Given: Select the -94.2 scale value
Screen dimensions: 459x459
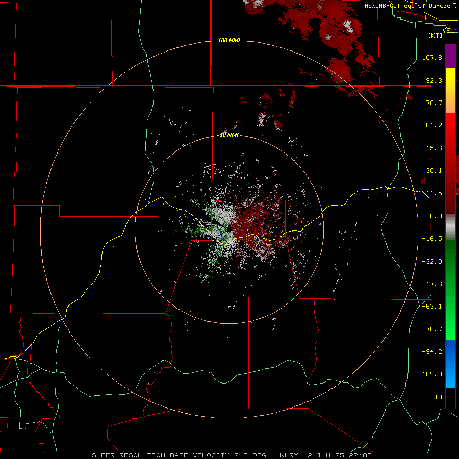Looking at the screenshot, I should 432,352.
